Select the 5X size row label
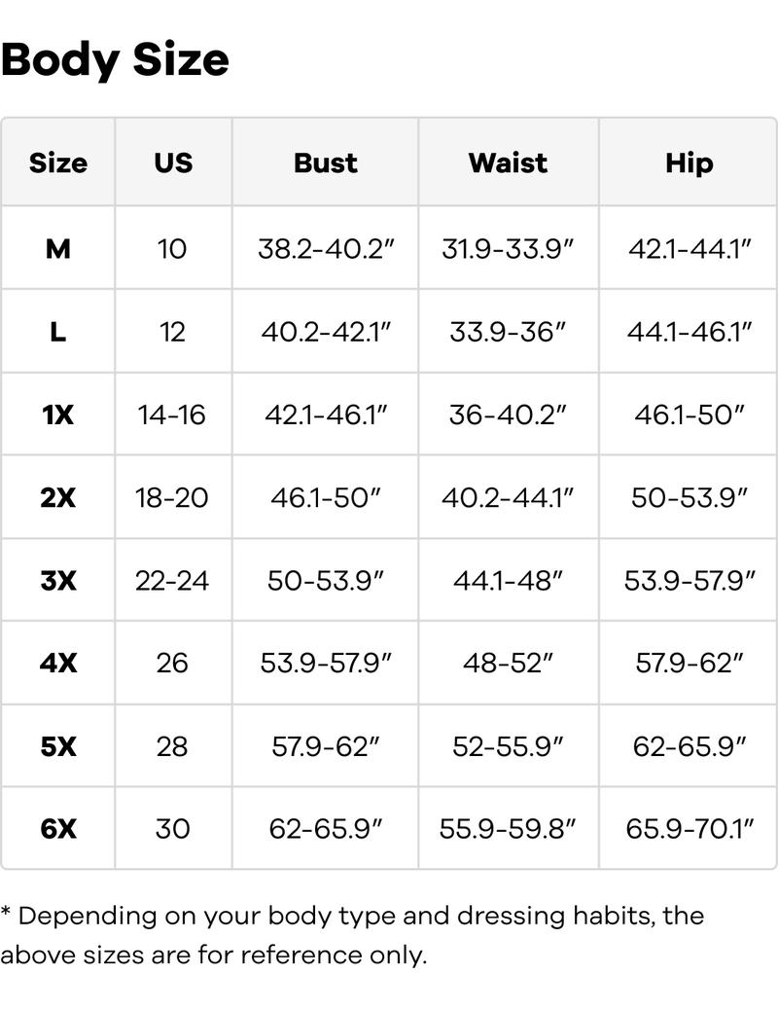Image resolution: width=778 pixels, height=1010 pixels. 58,746
